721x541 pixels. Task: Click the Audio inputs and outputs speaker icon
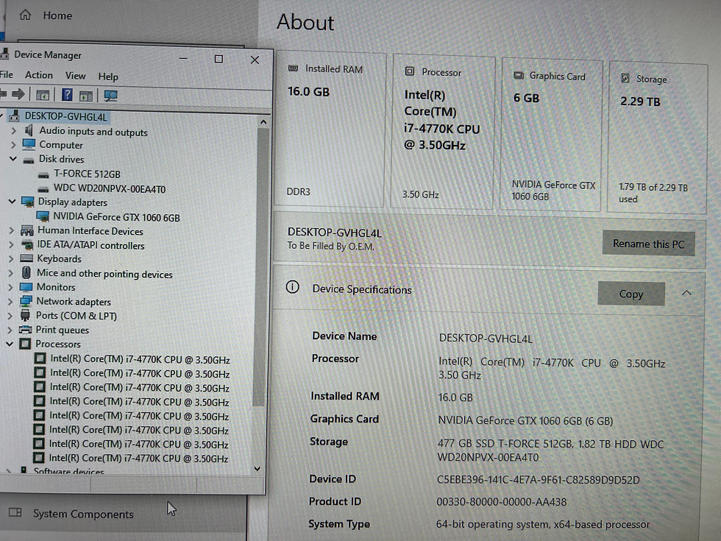[x=27, y=131]
